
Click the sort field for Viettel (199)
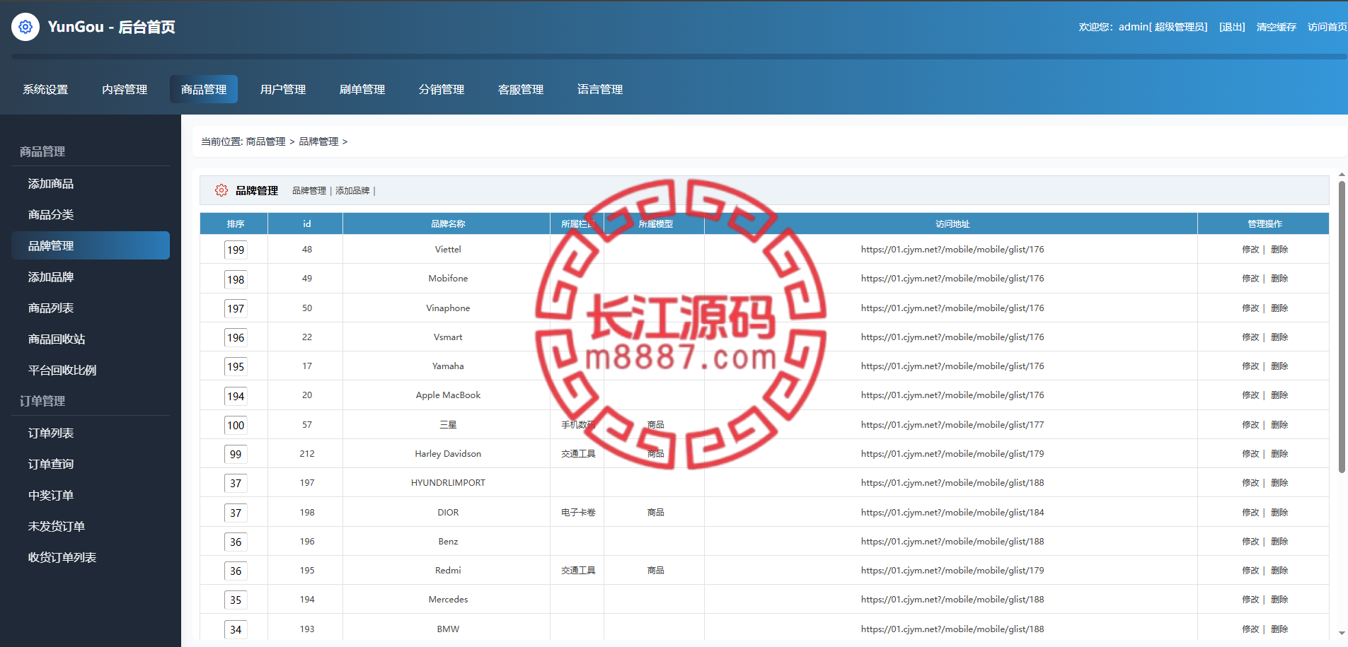(236, 250)
